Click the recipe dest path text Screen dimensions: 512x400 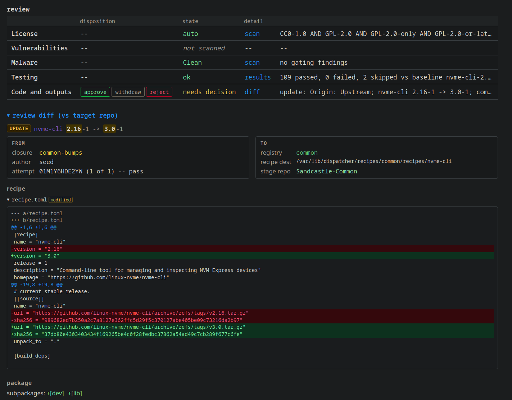pos(374,161)
